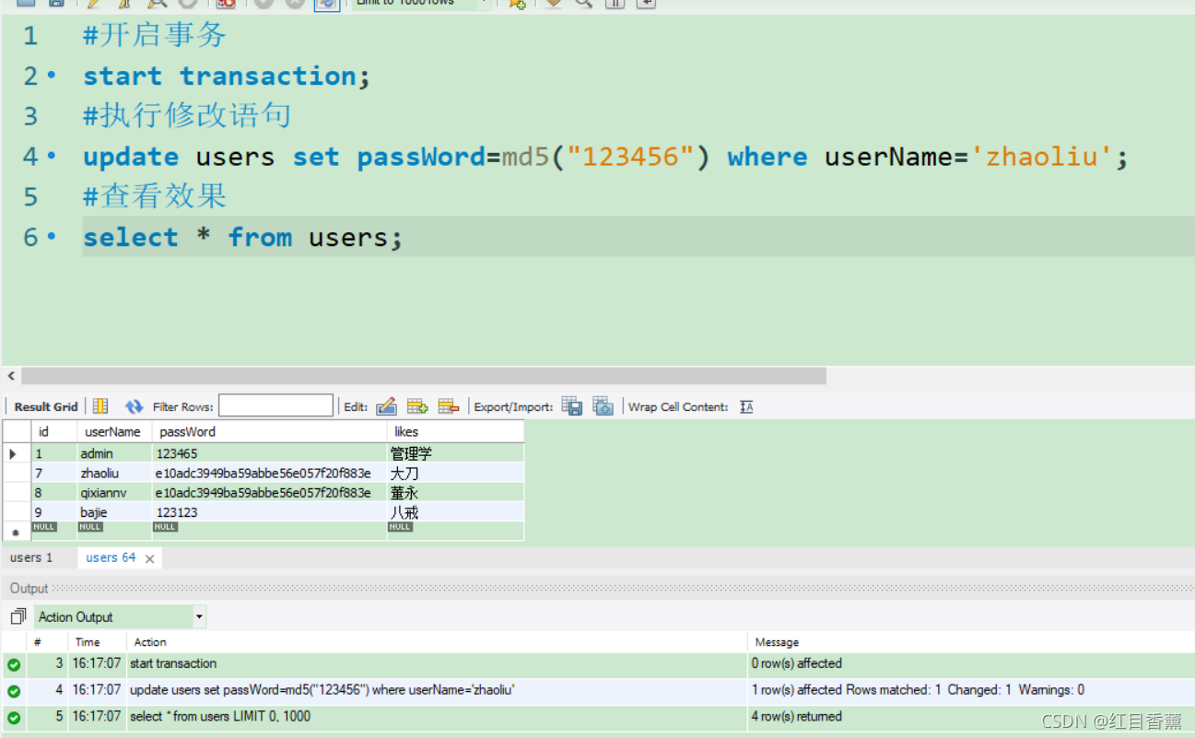Click success icon for the update users row

pos(14,690)
